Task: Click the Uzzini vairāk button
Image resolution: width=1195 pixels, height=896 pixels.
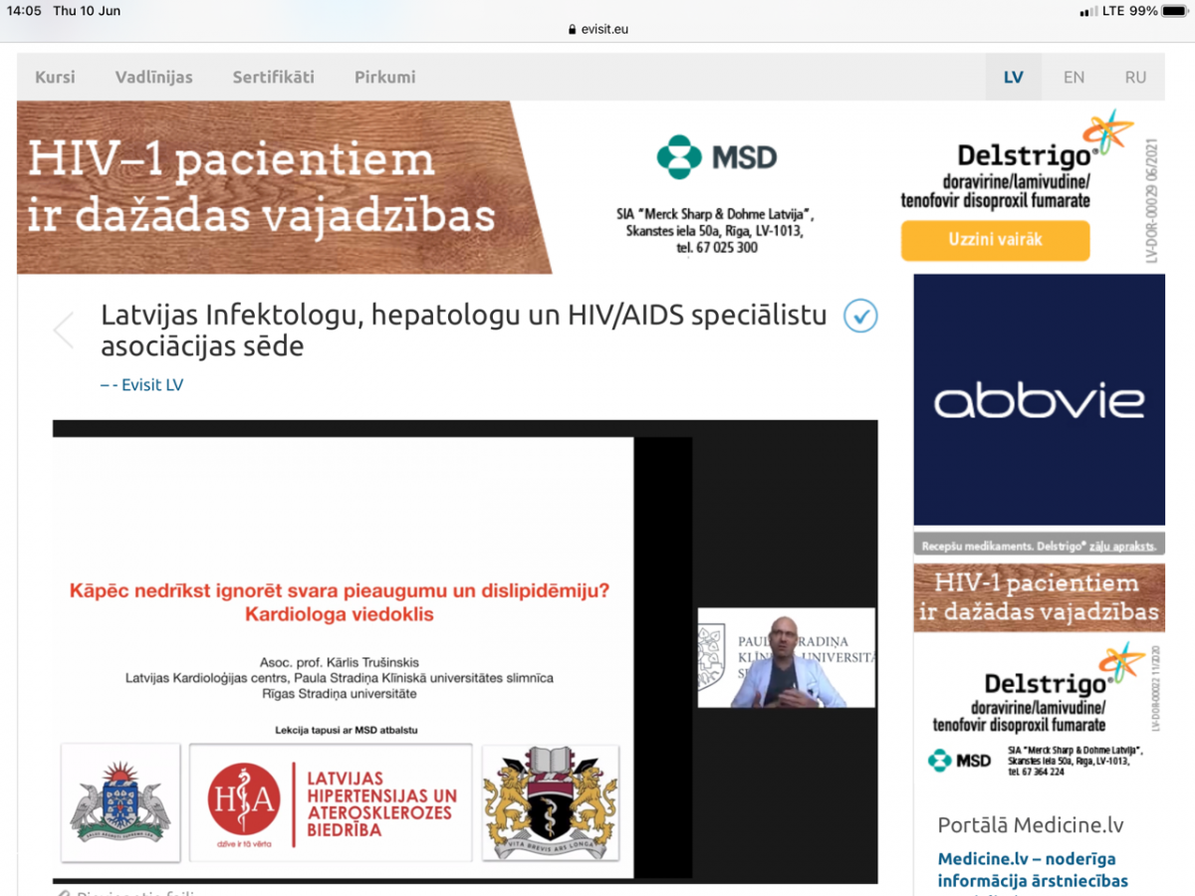Action: coord(996,240)
